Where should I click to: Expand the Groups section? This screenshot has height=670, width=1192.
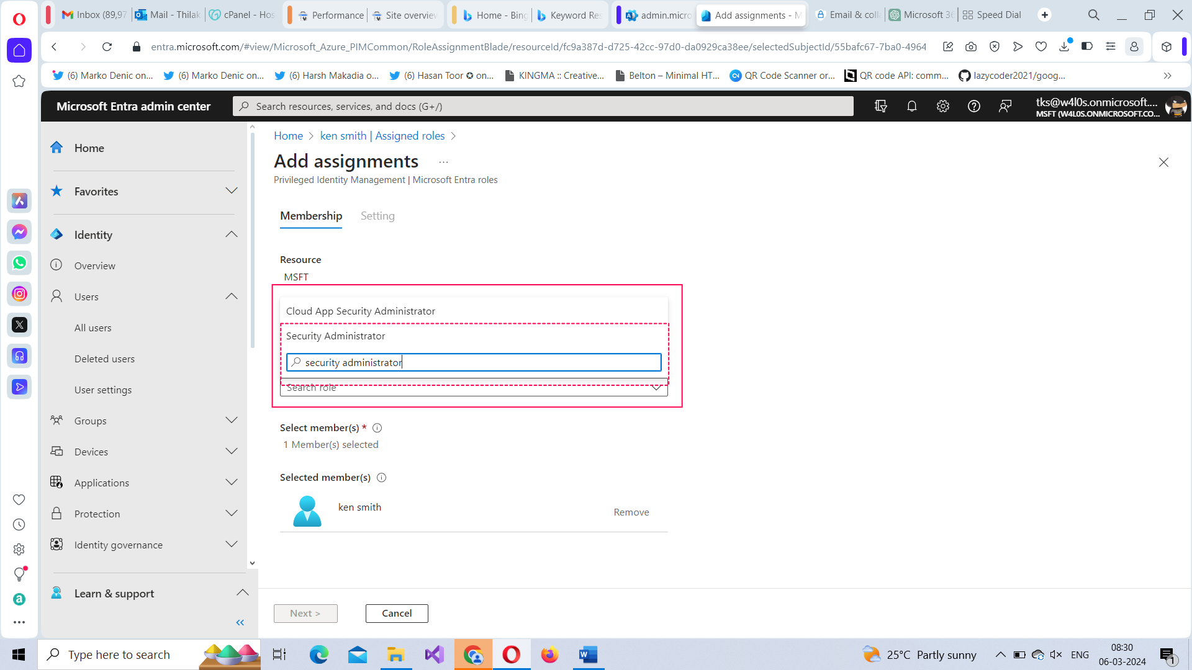tap(232, 420)
